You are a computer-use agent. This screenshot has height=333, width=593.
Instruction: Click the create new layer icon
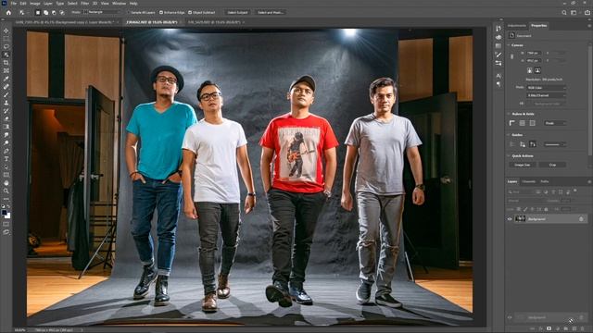pyautogui.click(x=574, y=329)
